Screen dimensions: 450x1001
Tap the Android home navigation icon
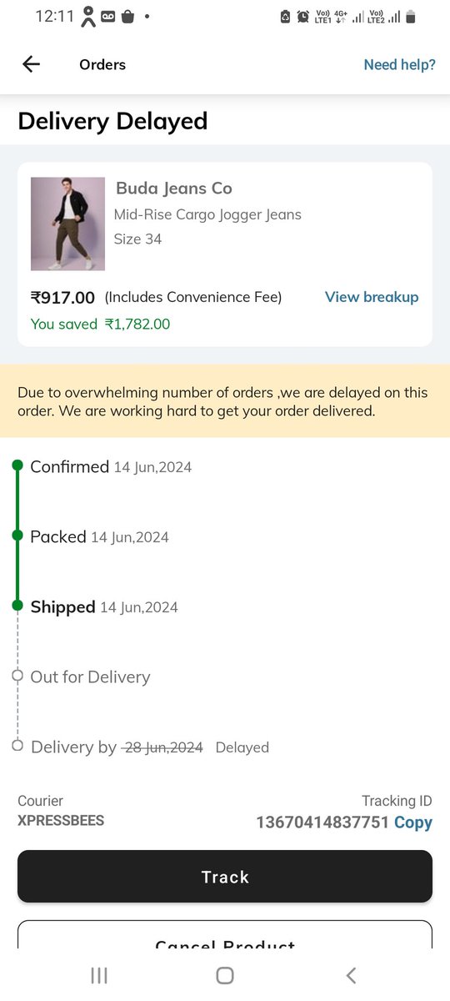(x=224, y=975)
